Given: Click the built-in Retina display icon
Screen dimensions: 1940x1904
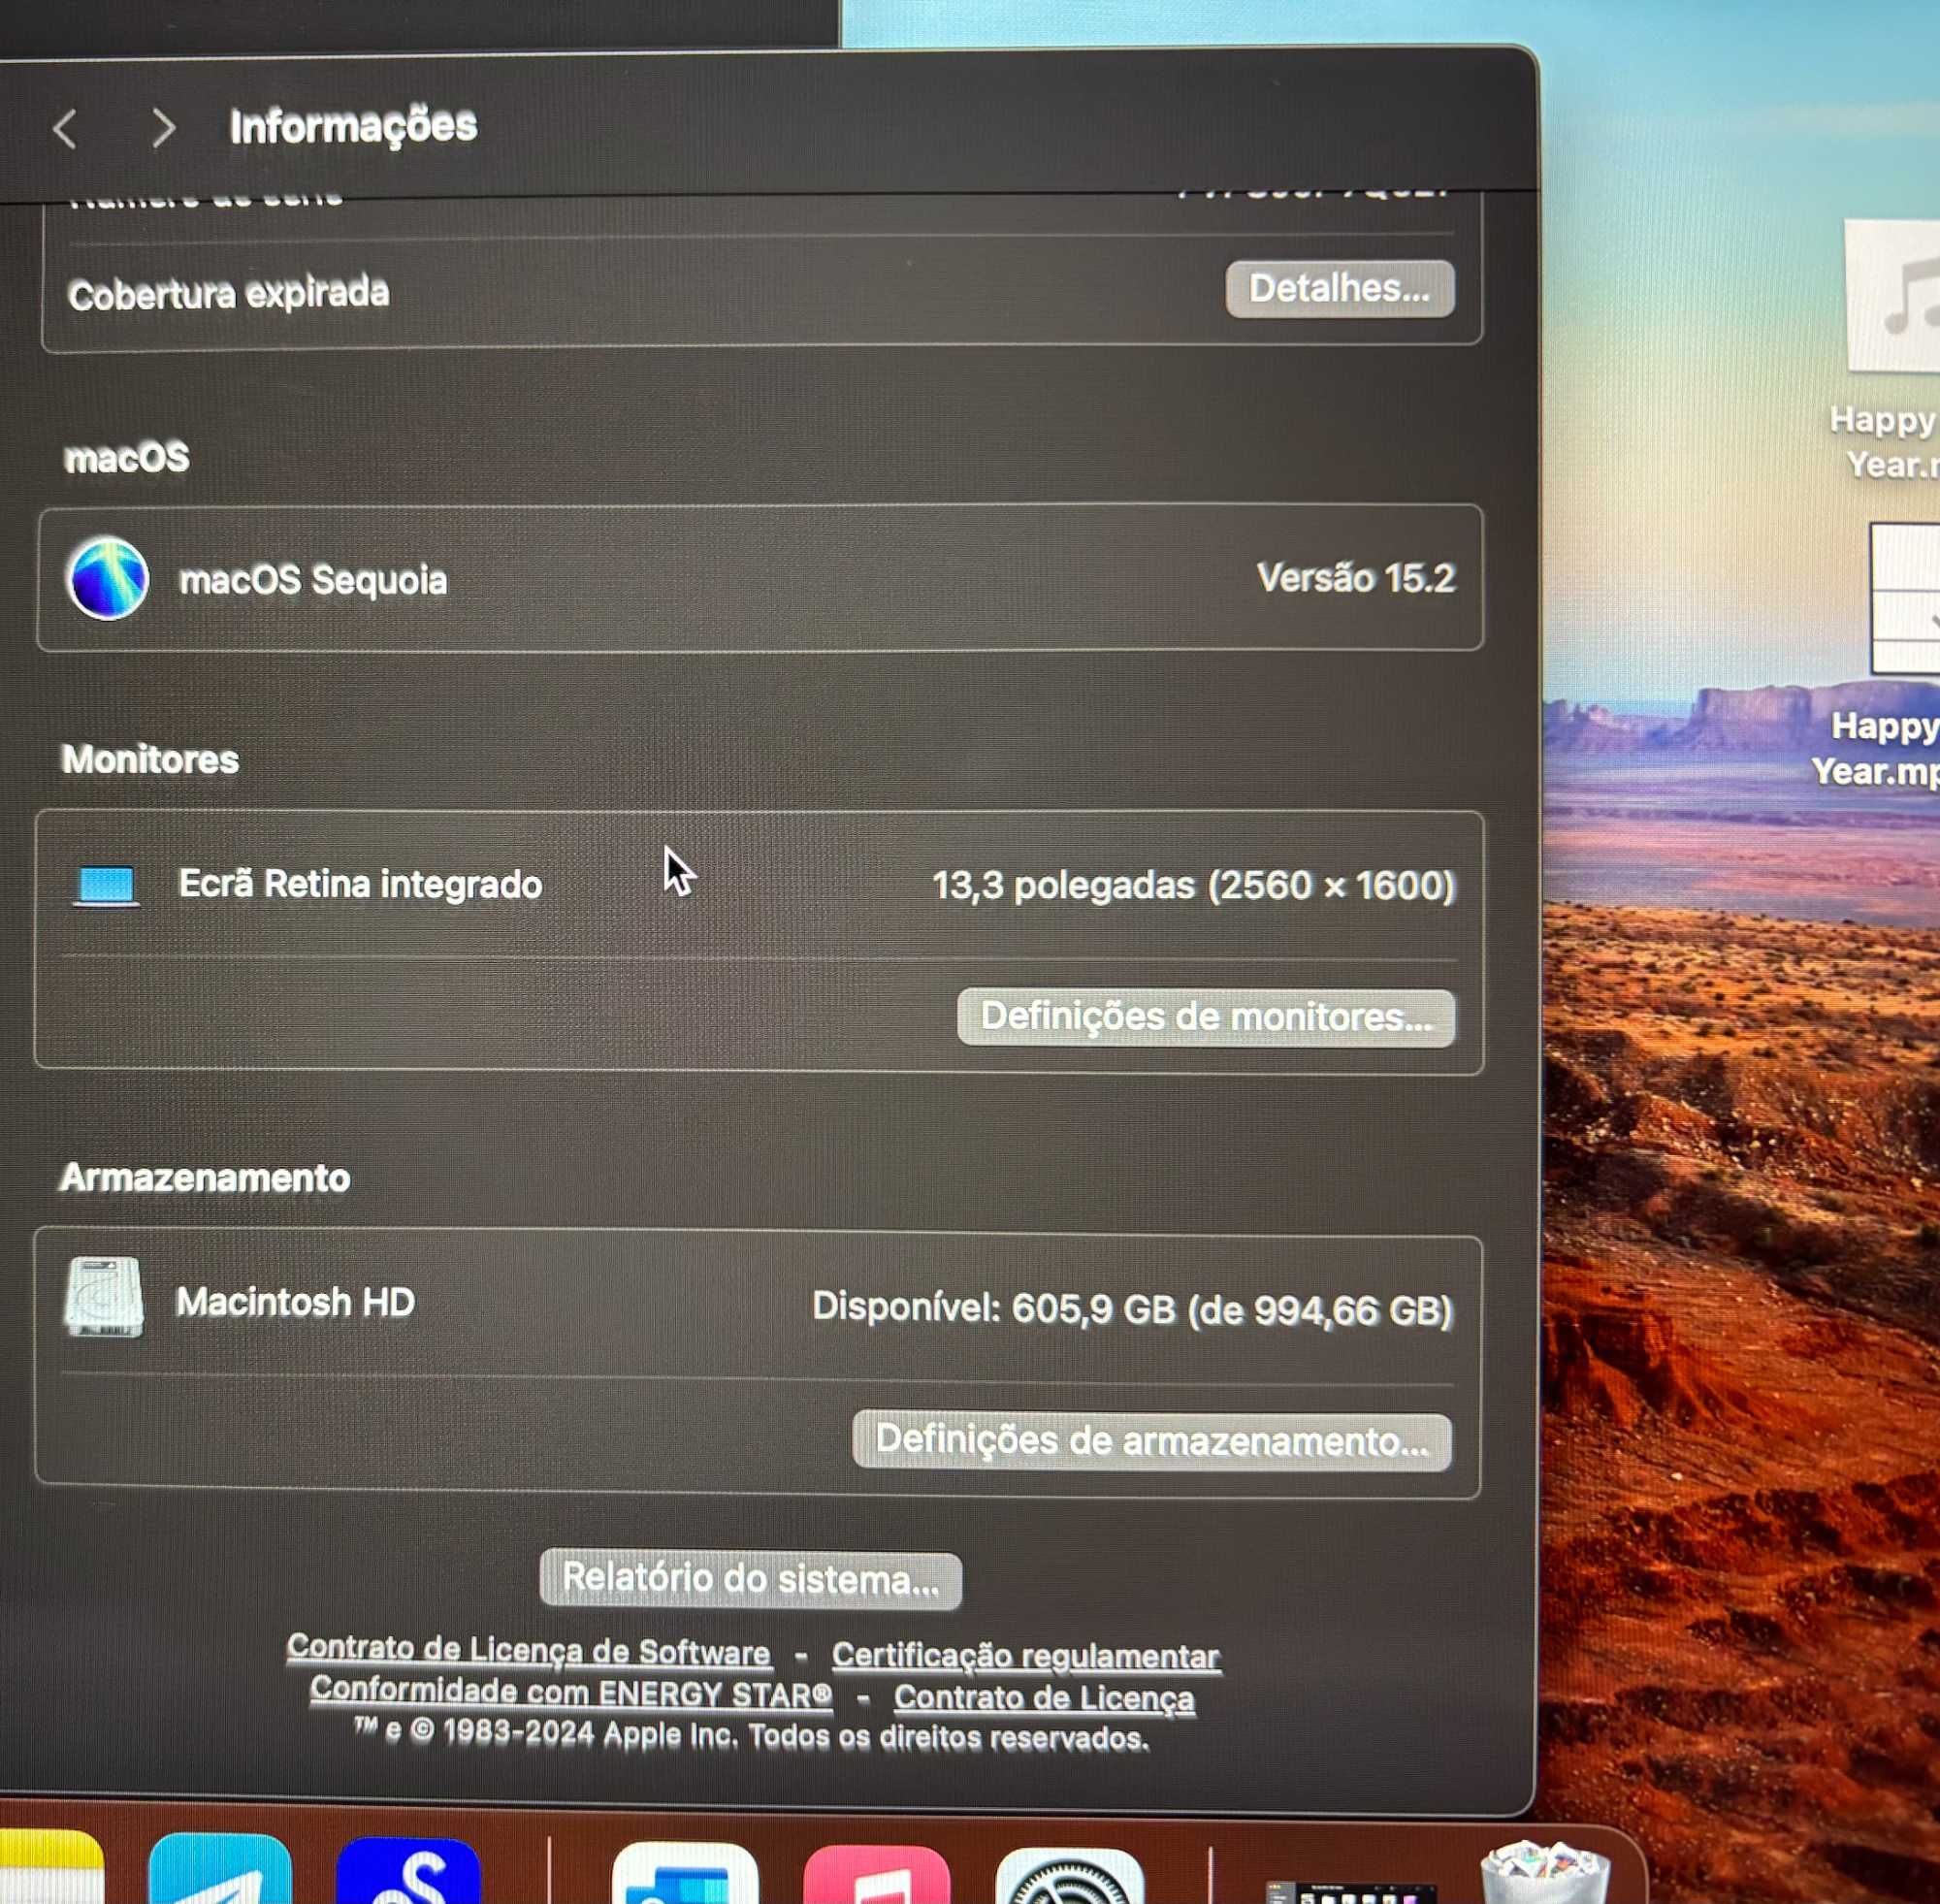Looking at the screenshot, I should [x=106, y=886].
